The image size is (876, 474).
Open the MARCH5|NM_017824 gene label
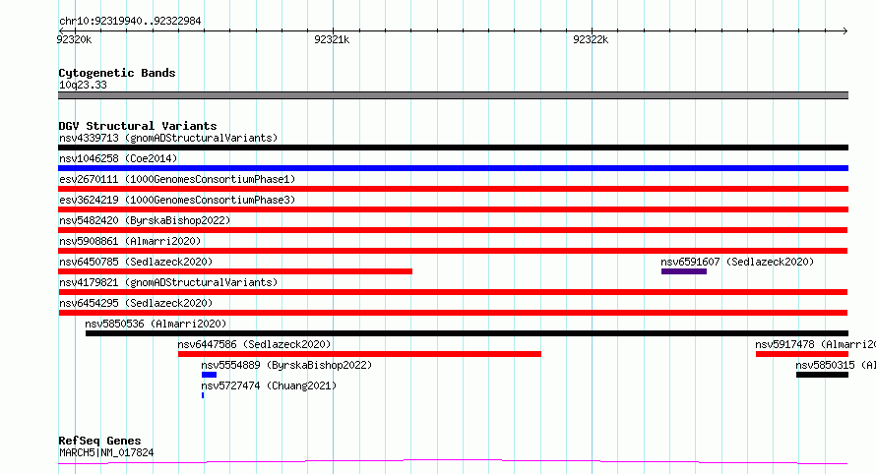coord(106,452)
